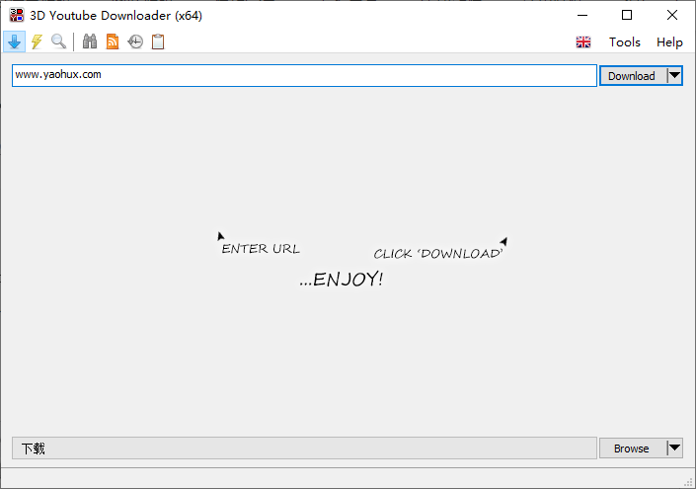
Task: Click the clock scheduler icon
Action: point(135,41)
